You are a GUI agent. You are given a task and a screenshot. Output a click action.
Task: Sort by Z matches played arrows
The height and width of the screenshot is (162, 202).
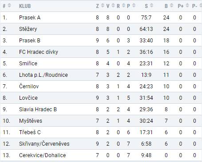click(103, 5)
